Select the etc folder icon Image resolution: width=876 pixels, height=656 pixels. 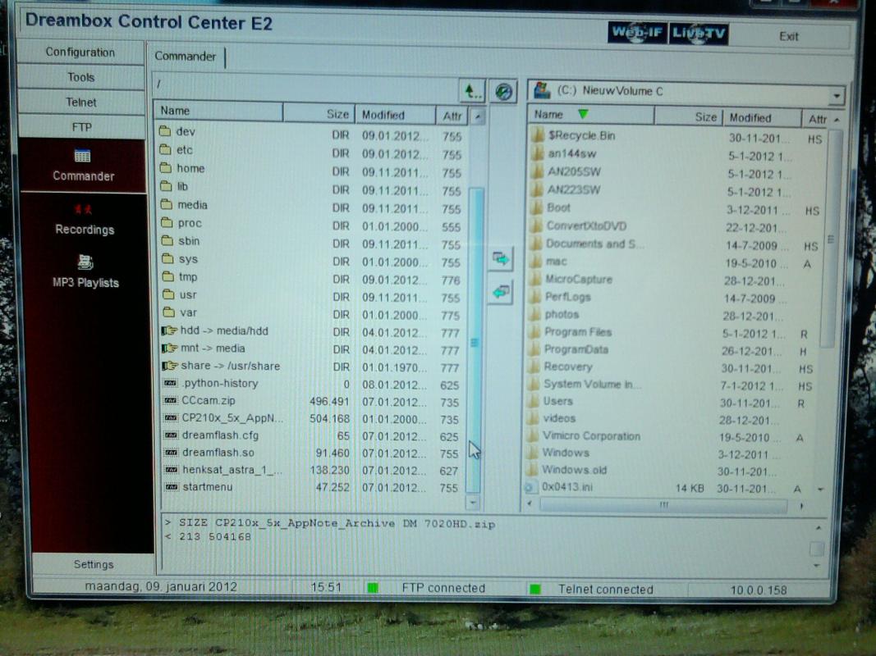tap(165, 149)
